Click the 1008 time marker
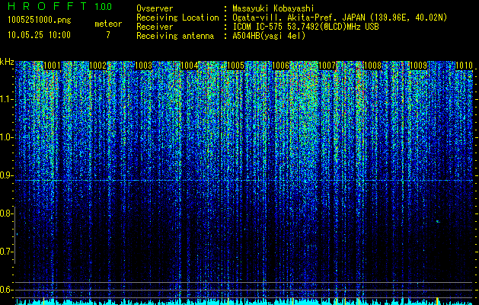This screenshot has height=305, width=479. (x=372, y=66)
